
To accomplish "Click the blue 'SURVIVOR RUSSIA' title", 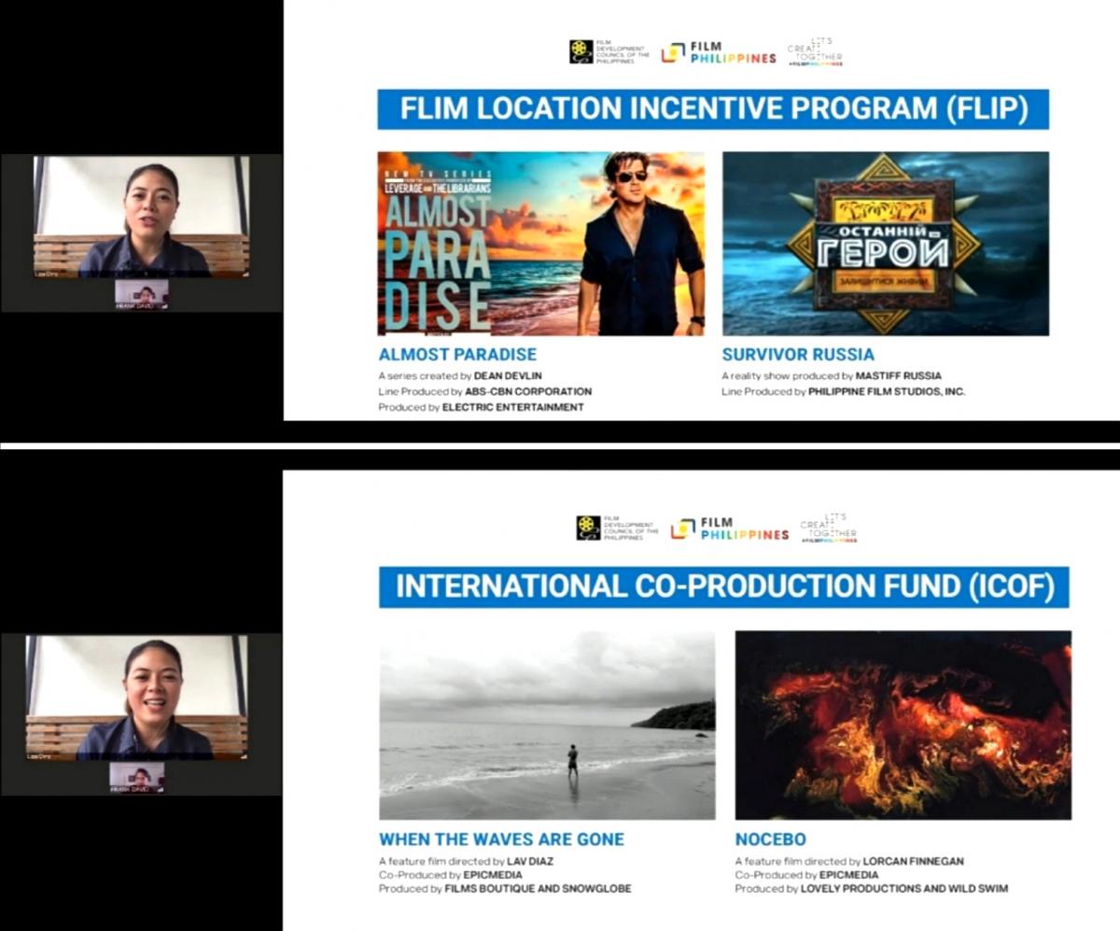I will pyautogui.click(x=798, y=355).
